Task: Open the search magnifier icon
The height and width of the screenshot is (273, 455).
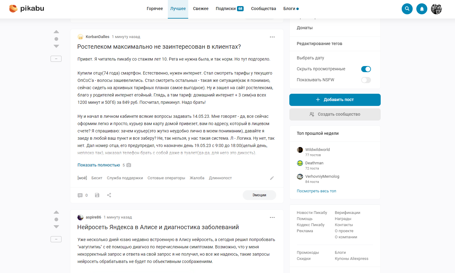Action: (407, 9)
